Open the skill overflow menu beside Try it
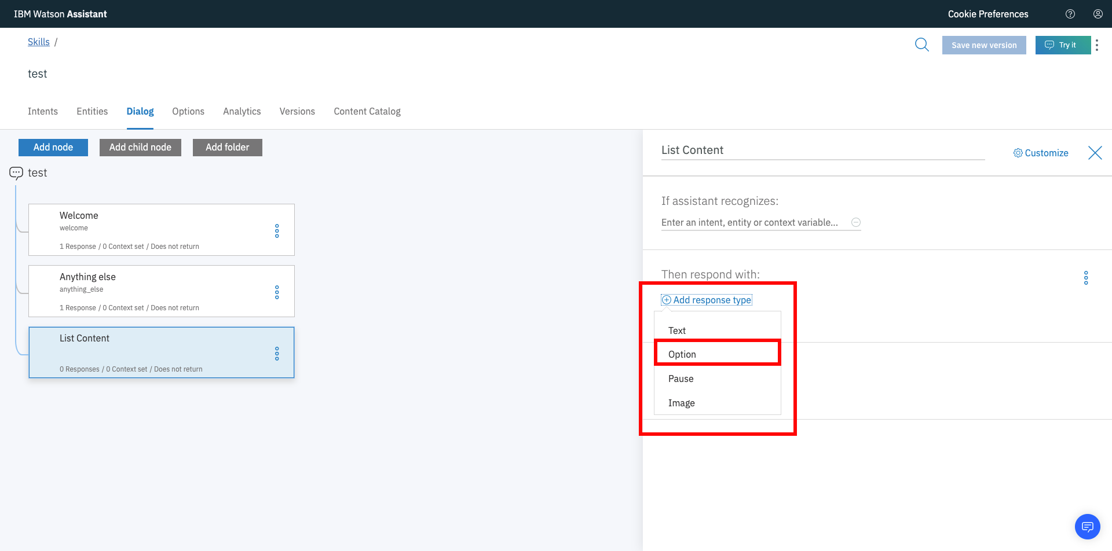This screenshot has height=551, width=1112. pyautogui.click(x=1097, y=45)
